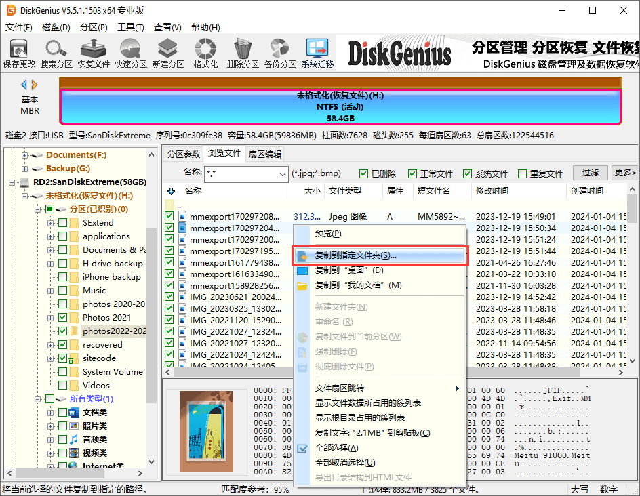
Task: Start the 备份分区 backup partition tool
Action: pos(279,53)
